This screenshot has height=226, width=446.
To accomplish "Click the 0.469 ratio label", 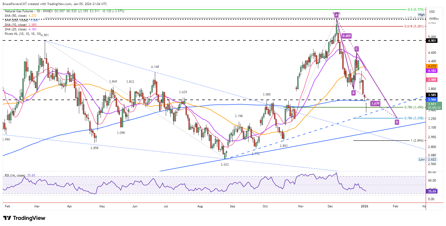I will point(347,36).
